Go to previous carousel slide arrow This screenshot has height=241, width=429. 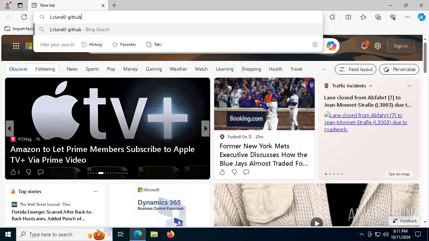pyautogui.click(x=9, y=129)
